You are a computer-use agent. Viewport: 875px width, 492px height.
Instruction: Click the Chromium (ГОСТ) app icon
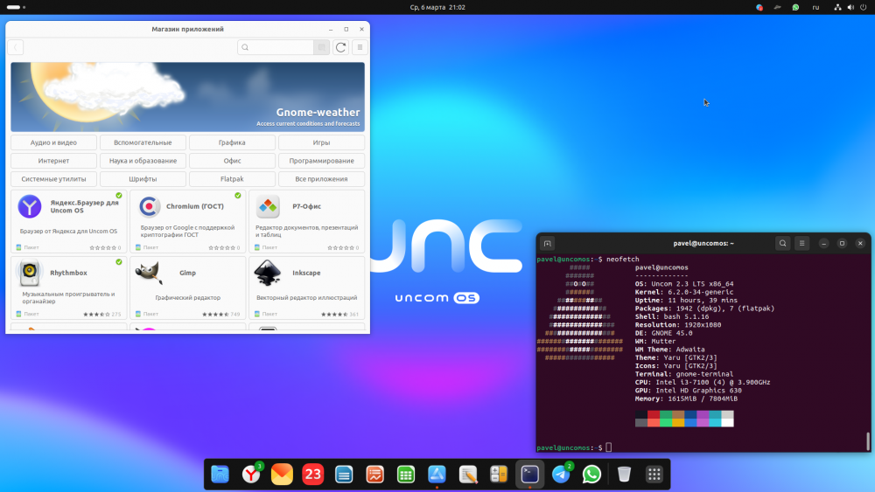point(149,207)
